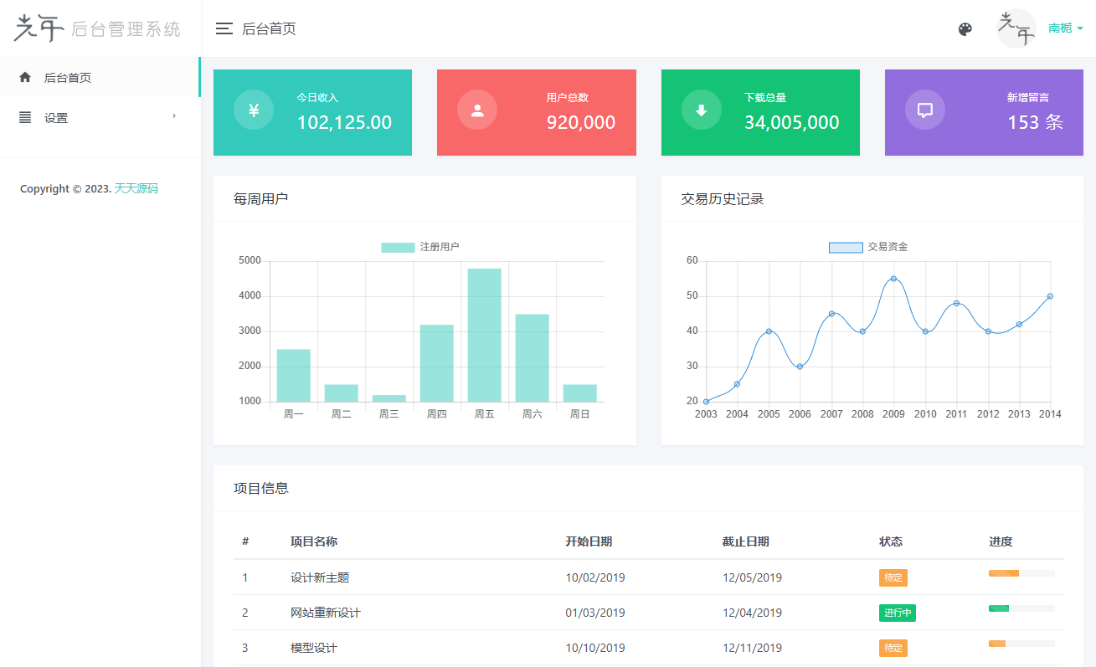Viewport: 1096px width, 667px height.
Task: Click the yen icon on the 今日收入 card
Action: tap(253, 110)
